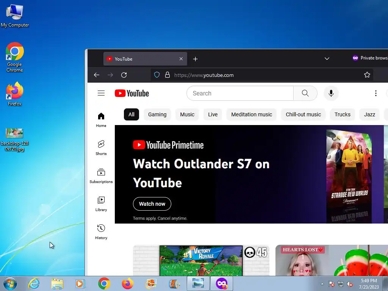
Task: Show hidden system tray icons
Action: (x=322, y=284)
